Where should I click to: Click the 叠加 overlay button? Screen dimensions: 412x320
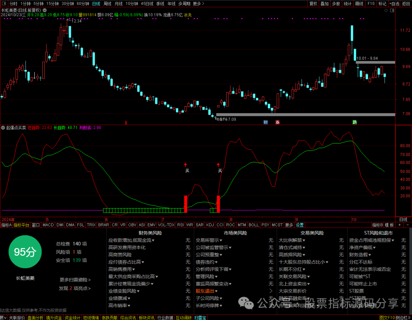(325, 4)
